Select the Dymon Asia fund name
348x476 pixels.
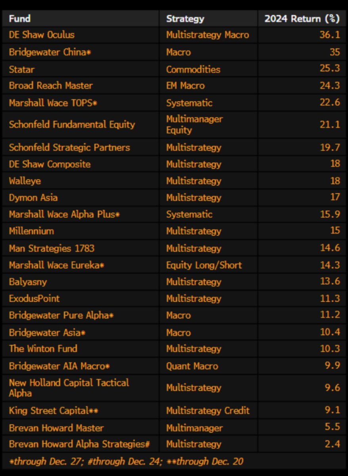[x=33, y=198]
